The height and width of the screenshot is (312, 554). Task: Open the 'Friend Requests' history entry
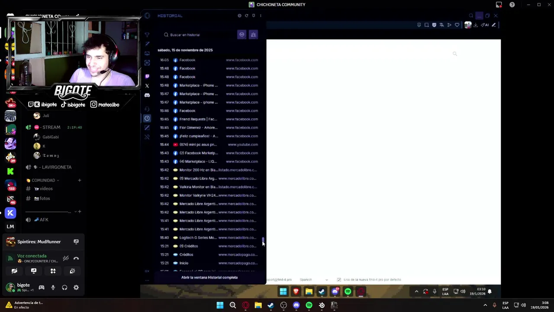tap(209, 119)
